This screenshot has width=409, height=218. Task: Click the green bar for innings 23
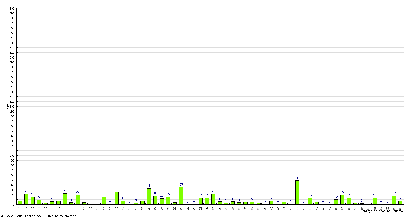[162, 201]
